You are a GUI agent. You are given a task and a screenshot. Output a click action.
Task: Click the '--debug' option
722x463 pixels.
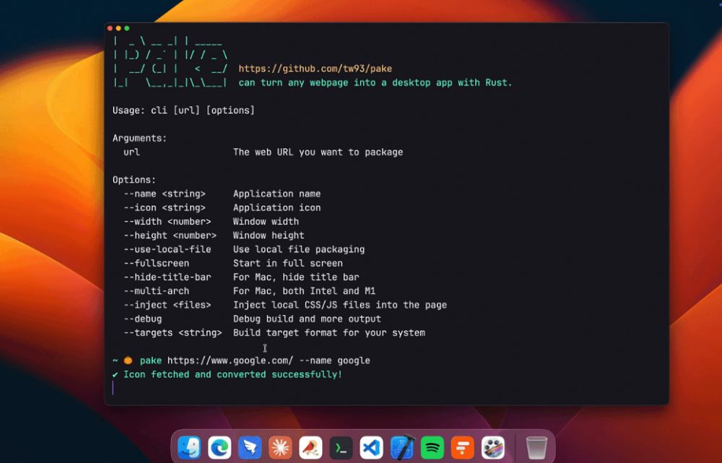(142, 319)
